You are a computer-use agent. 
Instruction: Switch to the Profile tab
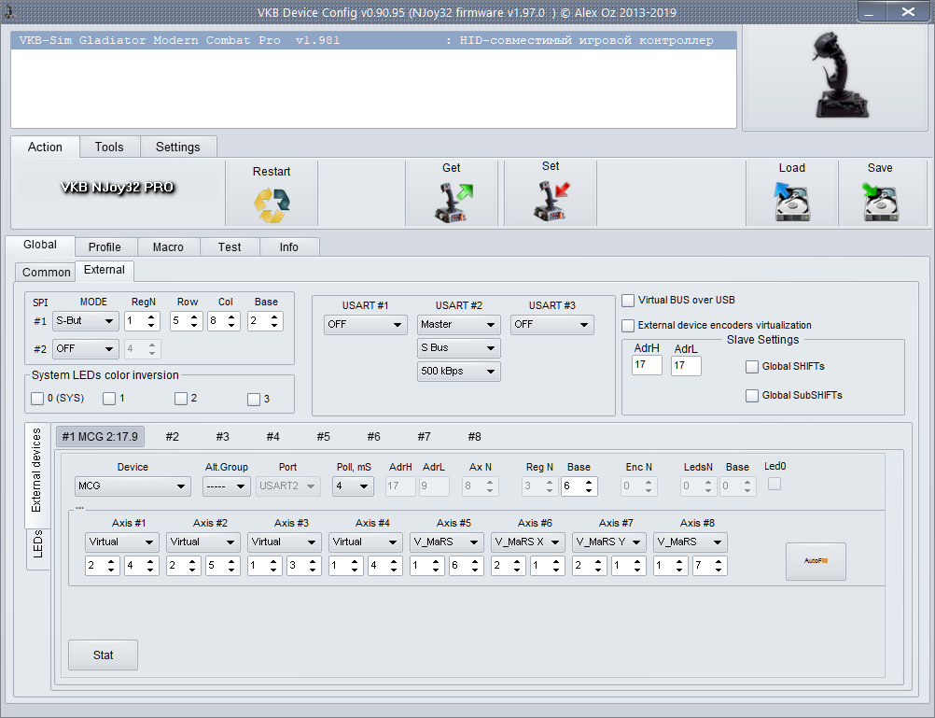point(105,247)
